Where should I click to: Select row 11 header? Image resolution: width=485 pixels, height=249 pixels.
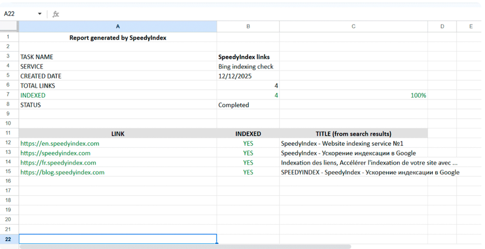9,133
